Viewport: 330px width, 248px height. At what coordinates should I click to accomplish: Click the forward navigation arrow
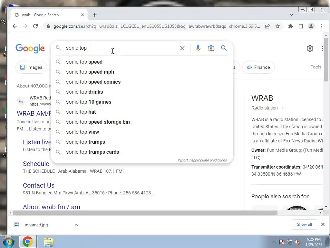(x=25, y=26)
